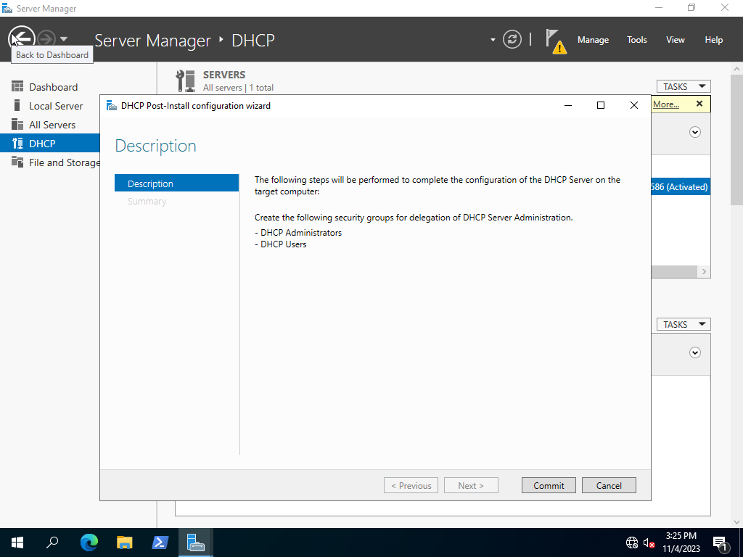Select the Description step in wizard
This screenshot has height=557, width=743.
(x=177, y=183)
